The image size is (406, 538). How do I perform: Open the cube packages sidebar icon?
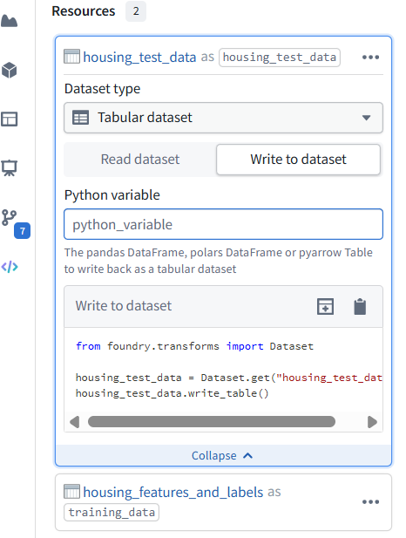coord(10,71)
